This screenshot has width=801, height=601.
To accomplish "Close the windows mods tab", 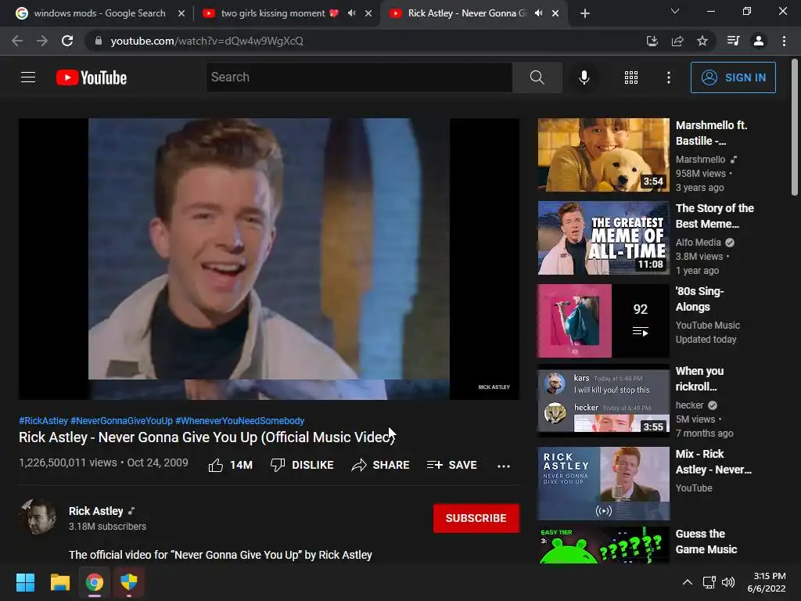I will click(x=181, y=13).
